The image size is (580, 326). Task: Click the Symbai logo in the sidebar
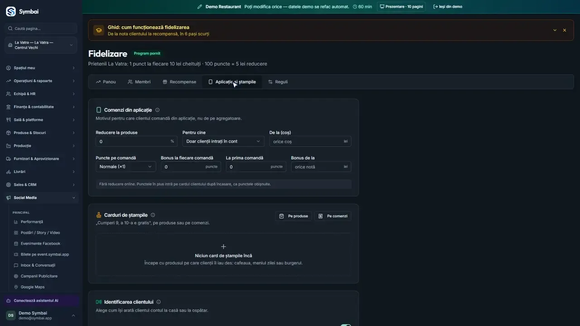[x=10, y=11]
